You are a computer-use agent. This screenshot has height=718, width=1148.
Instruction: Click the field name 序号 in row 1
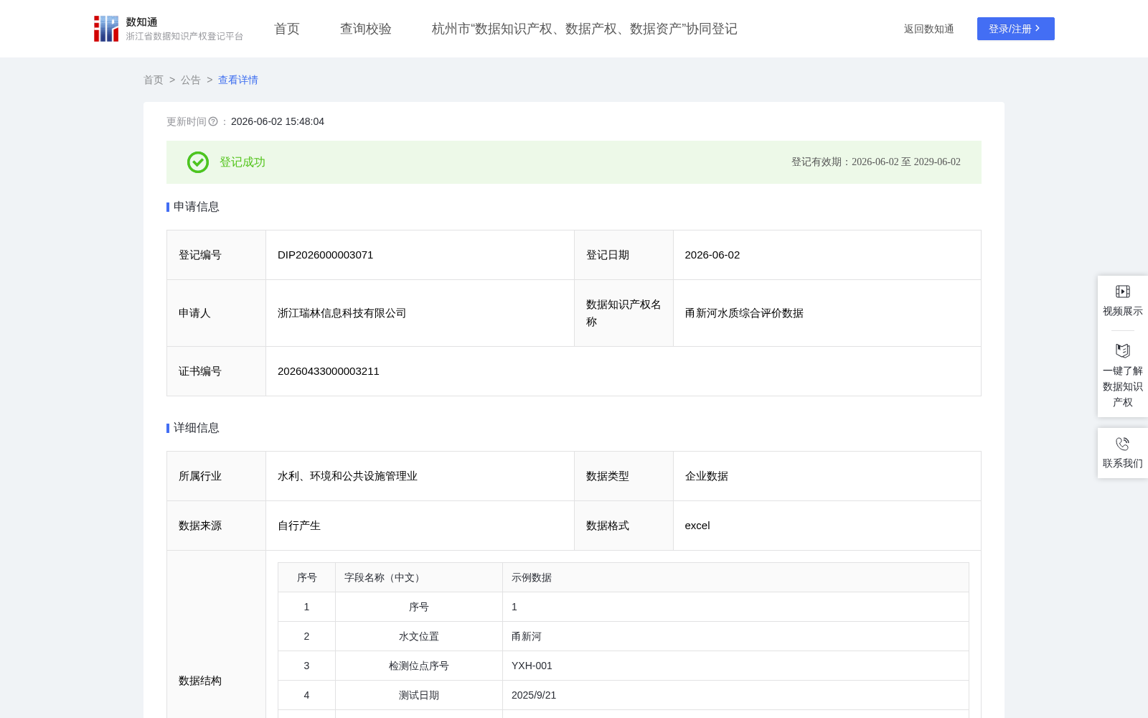(x=419, y=607)
